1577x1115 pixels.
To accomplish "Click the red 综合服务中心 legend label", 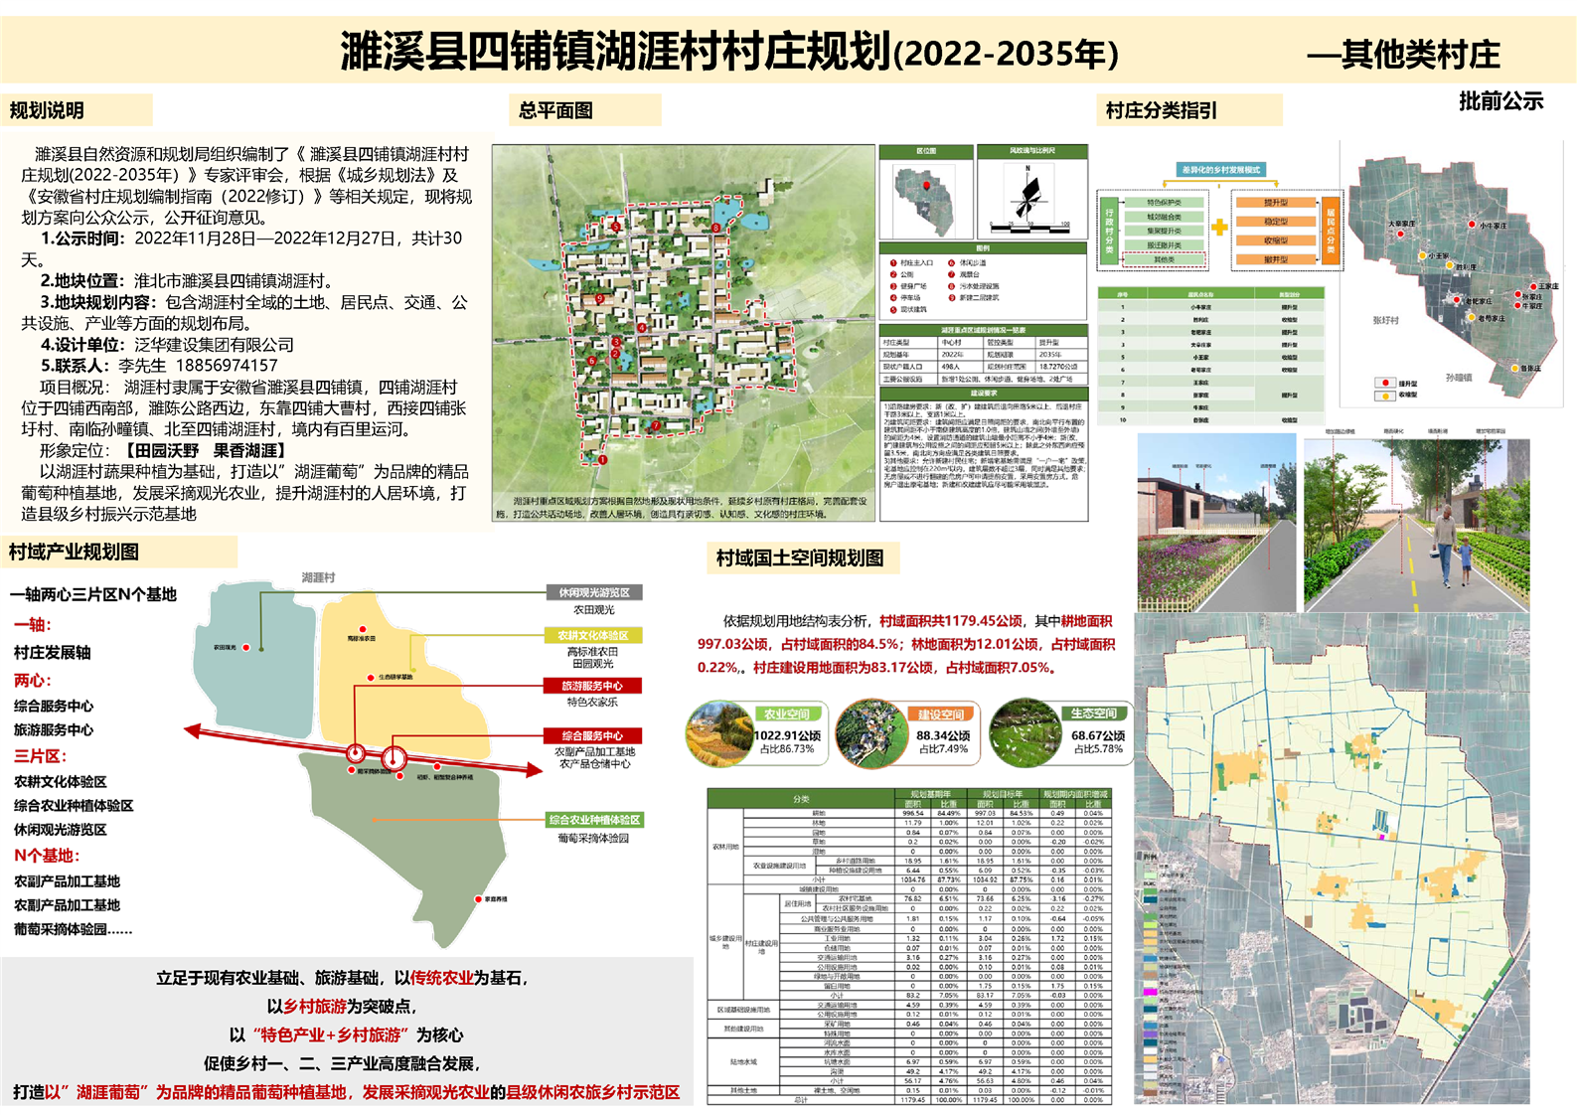I will (593, 735).
